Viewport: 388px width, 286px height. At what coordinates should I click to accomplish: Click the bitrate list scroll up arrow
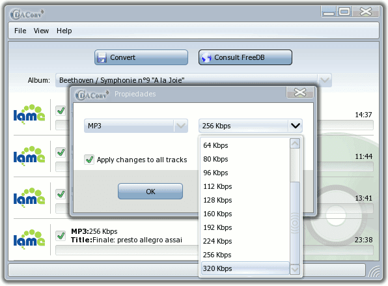(x=295, y=143)
